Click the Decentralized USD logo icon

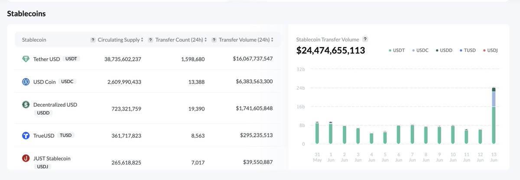(x=26, y=104)
